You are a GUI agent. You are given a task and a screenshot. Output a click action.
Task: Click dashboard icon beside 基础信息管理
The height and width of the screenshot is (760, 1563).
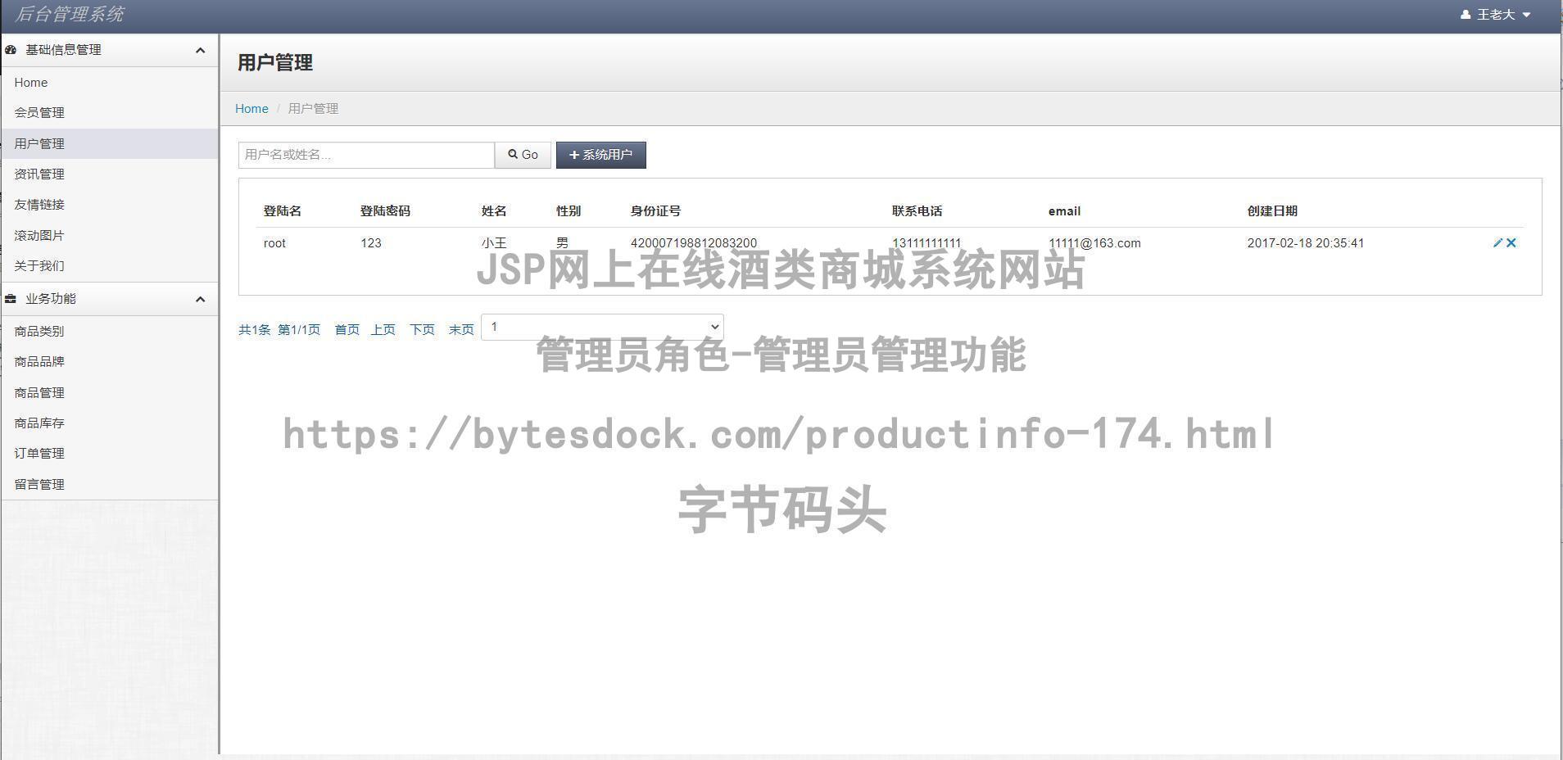point(11,50)
